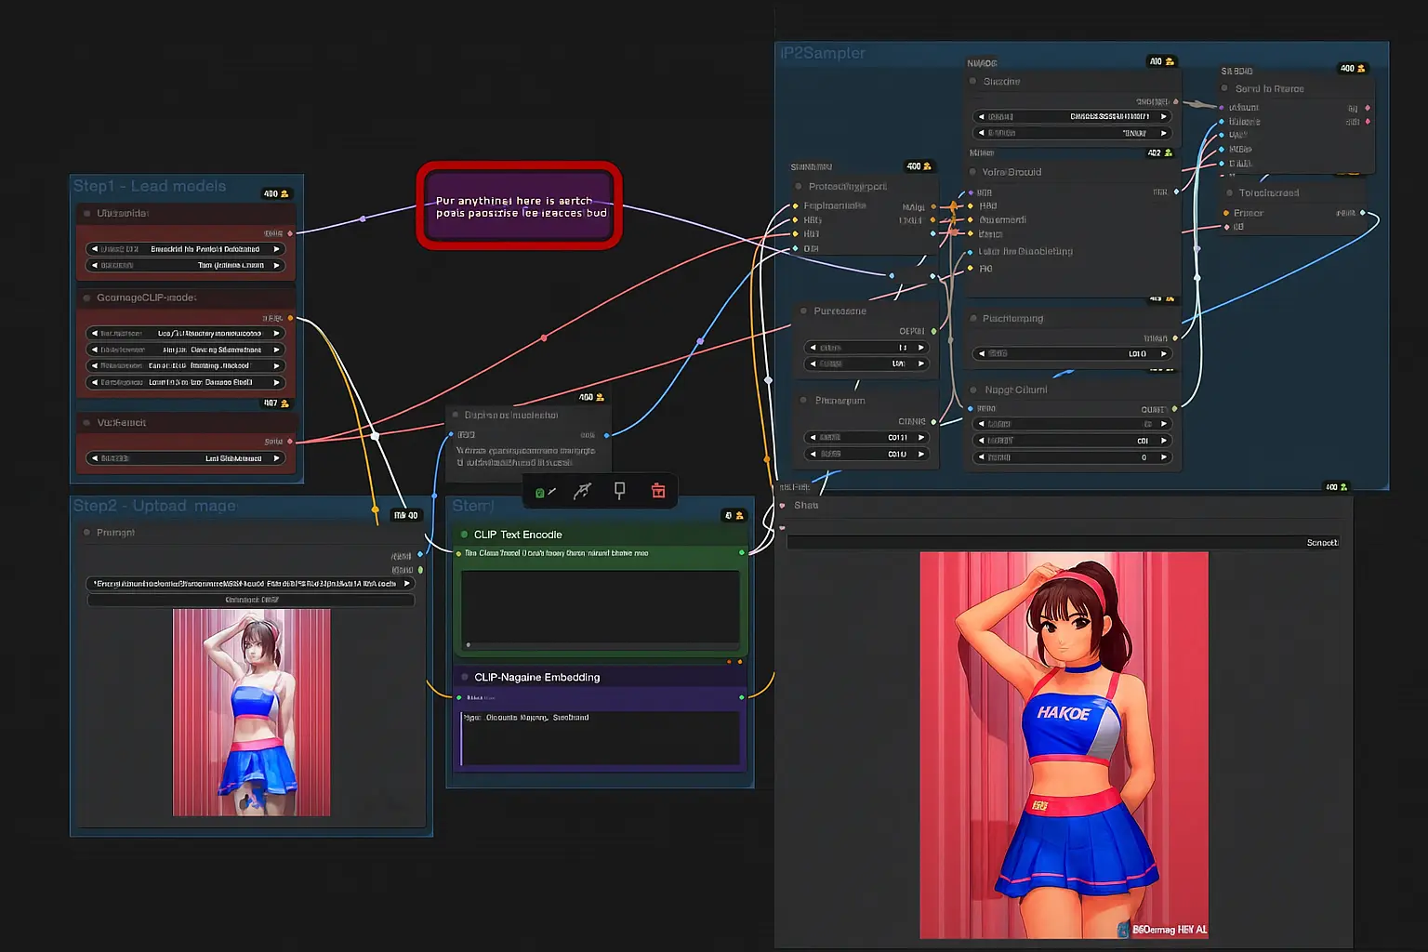Screen dimensions: 1428x952
Task: Click the 400 badge above the Sorrd lo Rrarce node
Action: tap(1353, 69)
